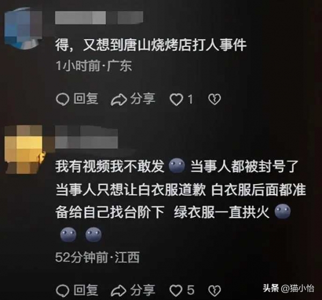Tap 分享 text under the second comment
The image size is (322, 300).
tap(143, 290)
